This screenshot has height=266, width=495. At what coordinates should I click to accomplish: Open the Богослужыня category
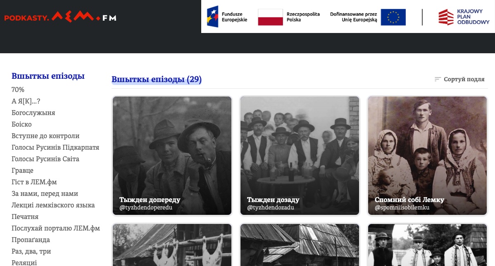[33, 113]
